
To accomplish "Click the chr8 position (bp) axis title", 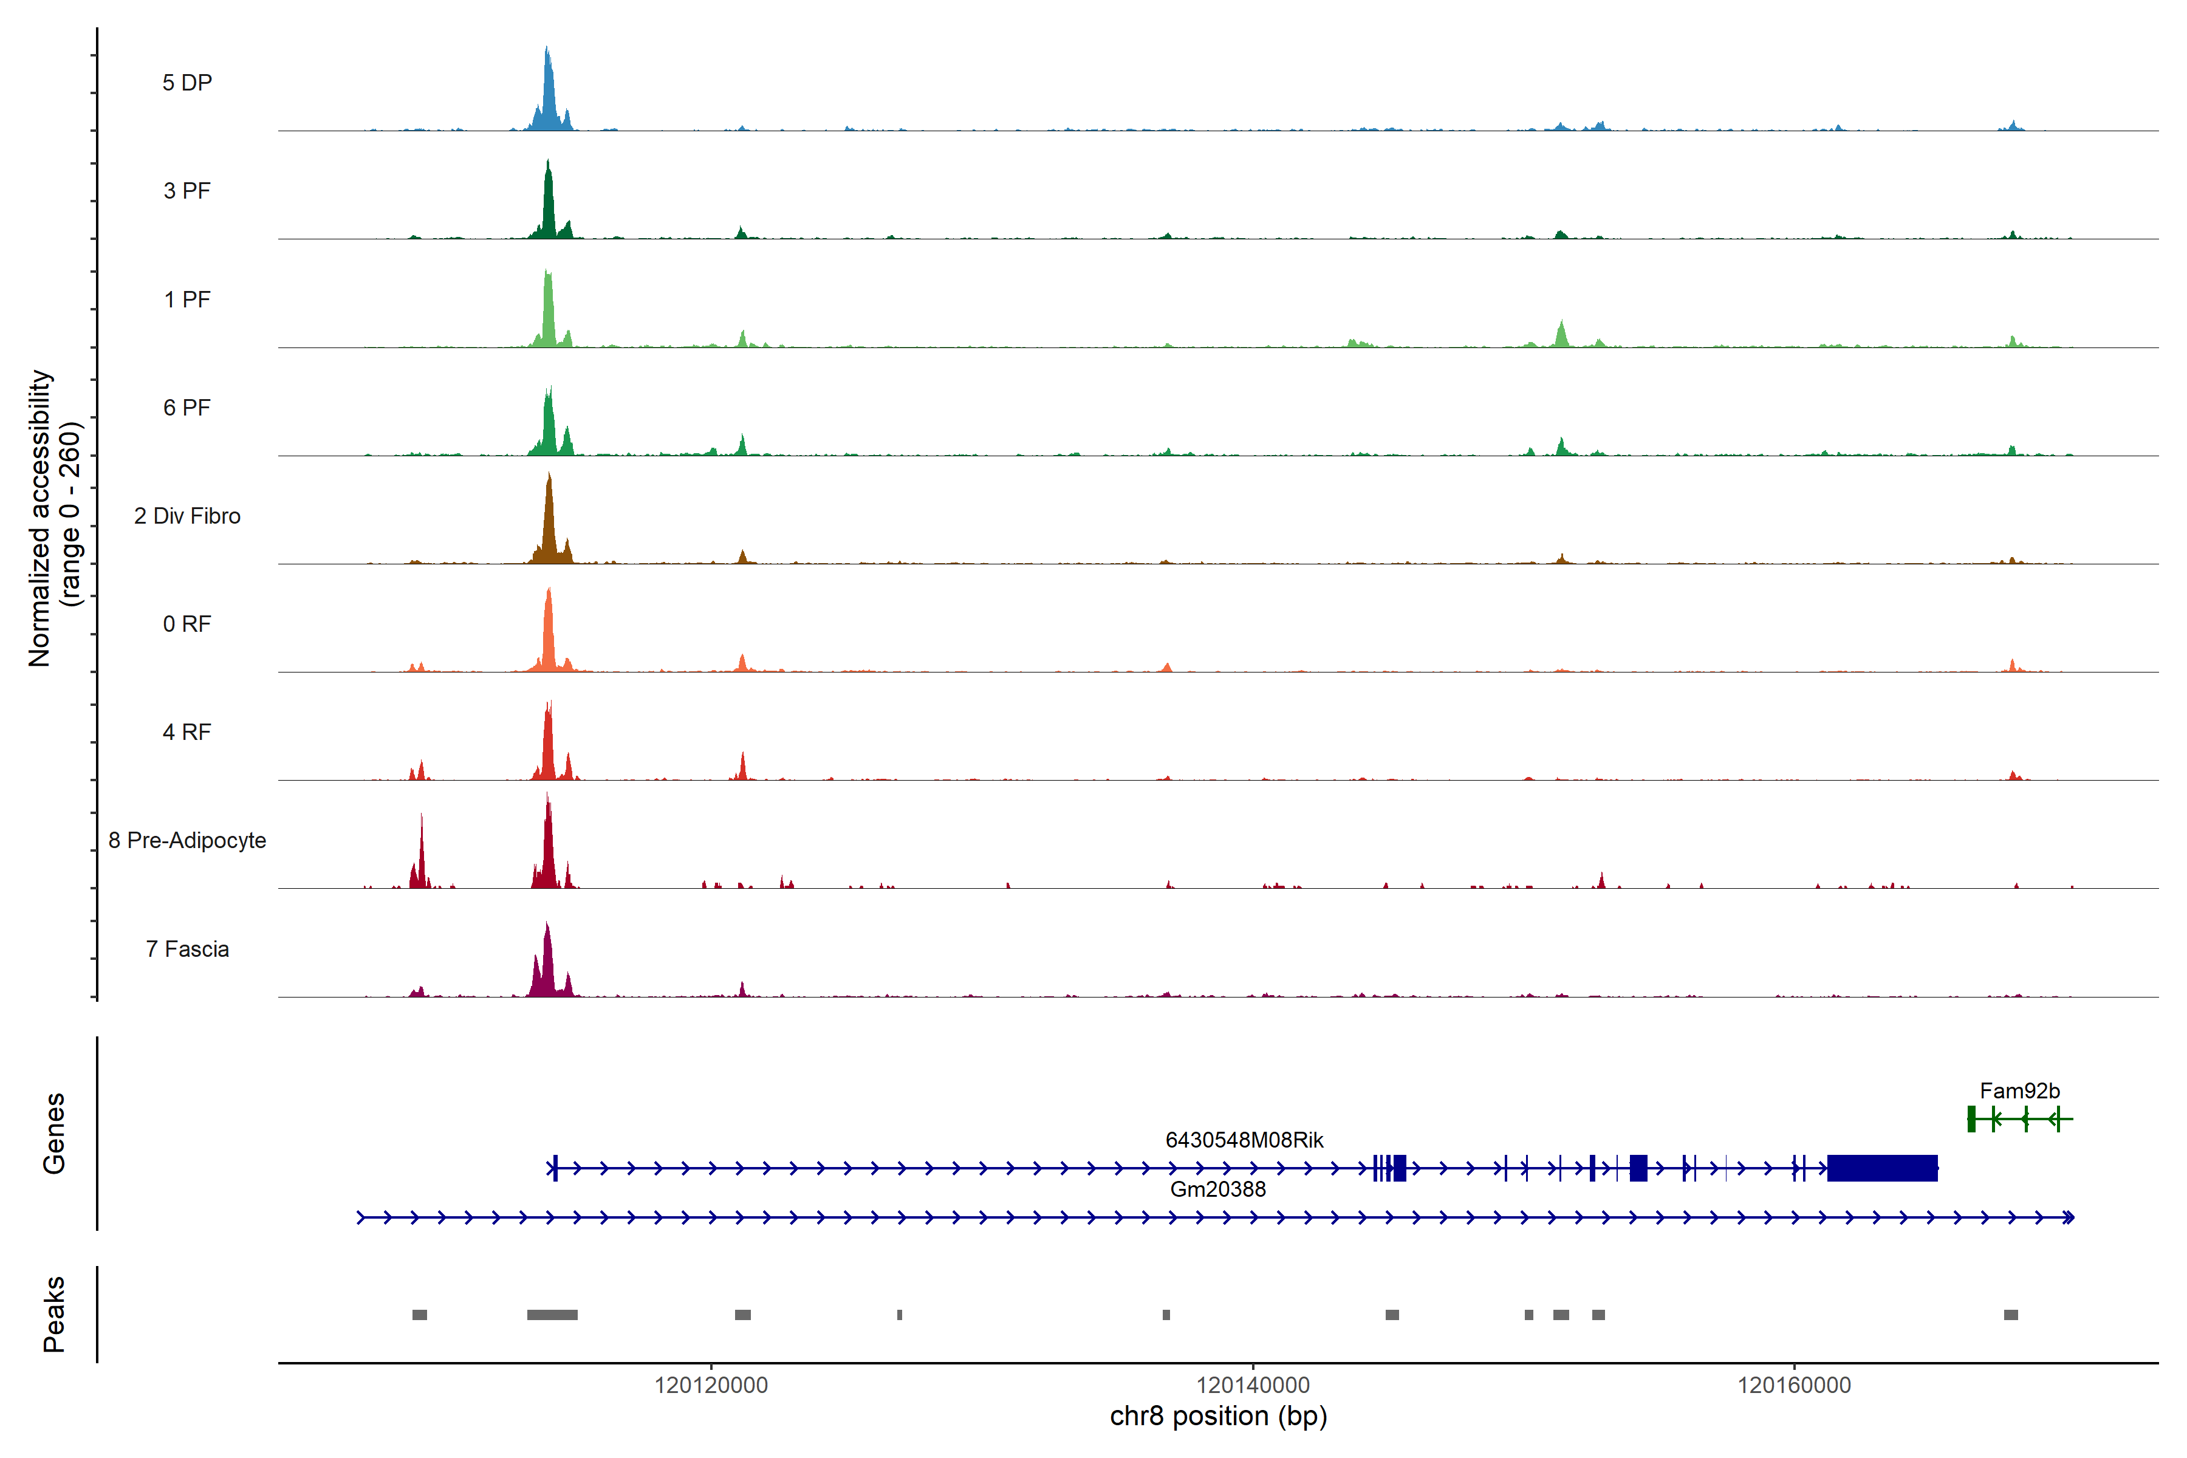I will [1218, 1416].
